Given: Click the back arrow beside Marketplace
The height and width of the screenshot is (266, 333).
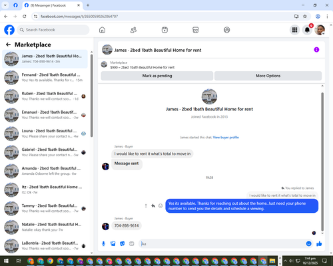Looking at the screenshot, I should pos(8,45).
